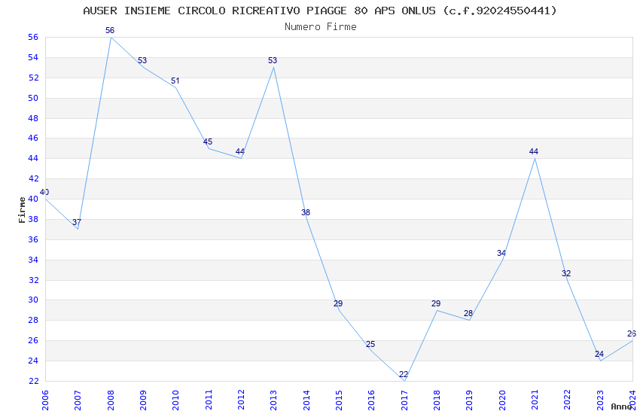Click the 'Firme' y-axis label

[22, 210]
